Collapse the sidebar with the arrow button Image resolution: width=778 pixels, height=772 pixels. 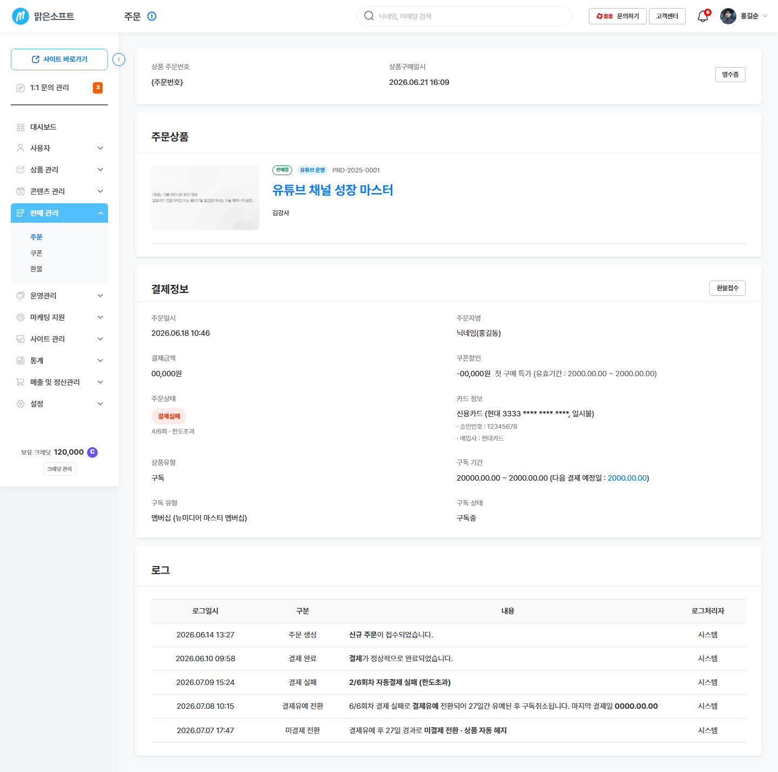tap(119, 59)
